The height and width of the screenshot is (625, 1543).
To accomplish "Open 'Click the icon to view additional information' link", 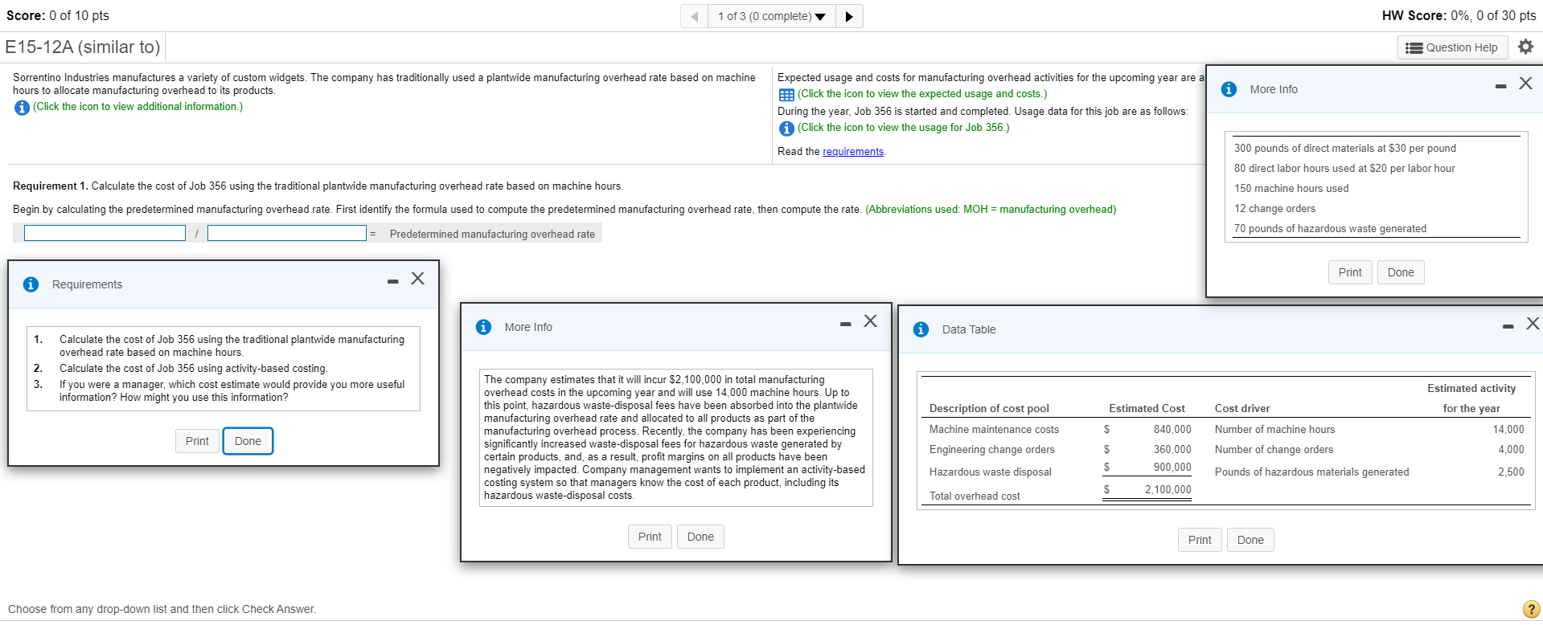I will tap(137, 107).
